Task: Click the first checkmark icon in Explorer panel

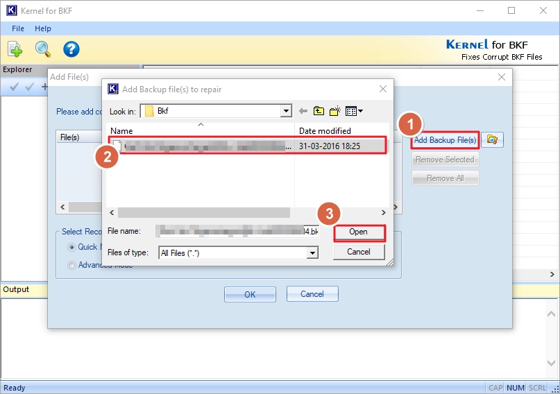Action: click(x=14, y=87)
